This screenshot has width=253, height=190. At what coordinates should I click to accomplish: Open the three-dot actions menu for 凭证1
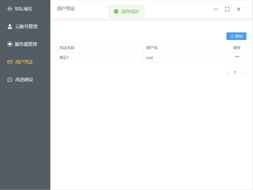(237, 57)
